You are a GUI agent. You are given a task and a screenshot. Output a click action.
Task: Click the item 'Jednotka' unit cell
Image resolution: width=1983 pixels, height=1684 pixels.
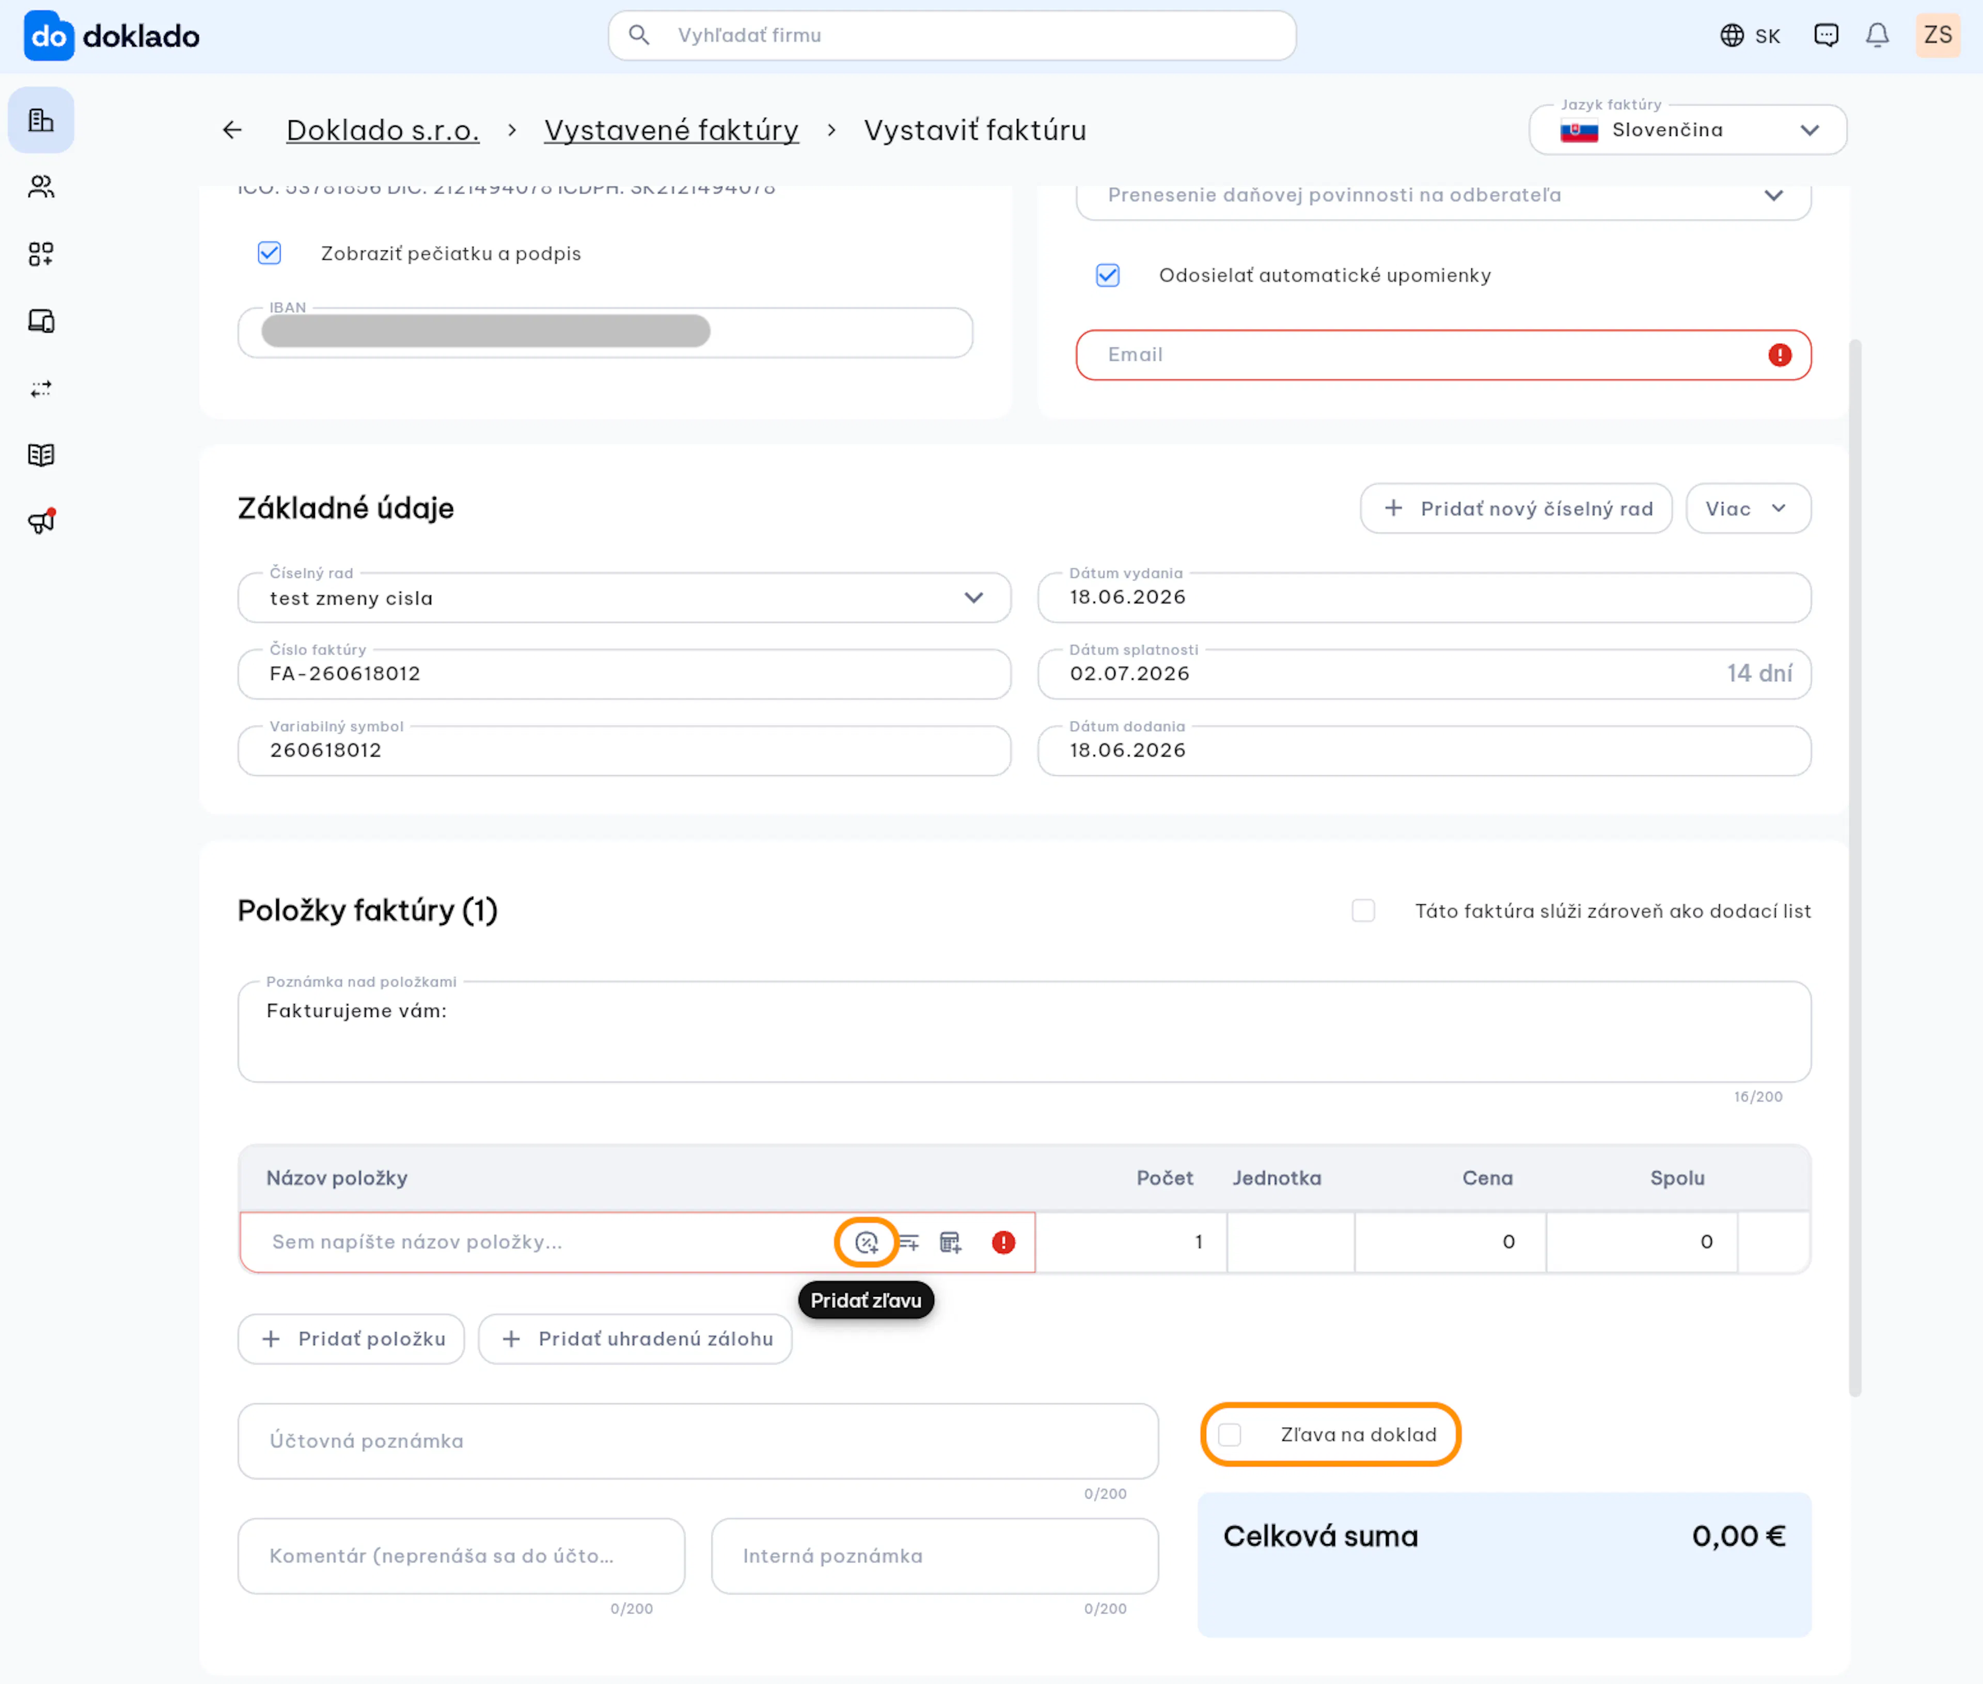click(x=1291, y=1242)
